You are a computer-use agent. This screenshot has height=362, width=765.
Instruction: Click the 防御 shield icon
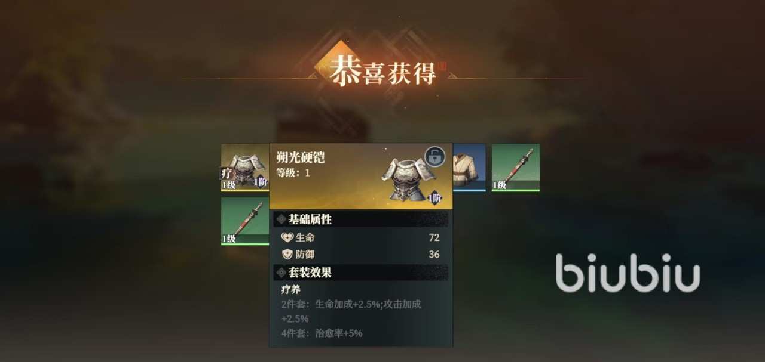click(x=287, y=255)
